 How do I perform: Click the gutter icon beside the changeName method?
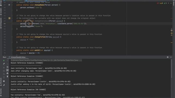tap(9, 5)
